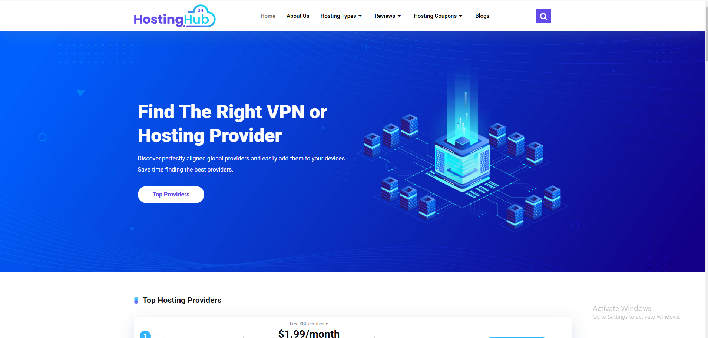Image resolution: width=708 pixels, height=338 pixels.
Task: Click the blue number 1 rank badge
Action: 145,334
